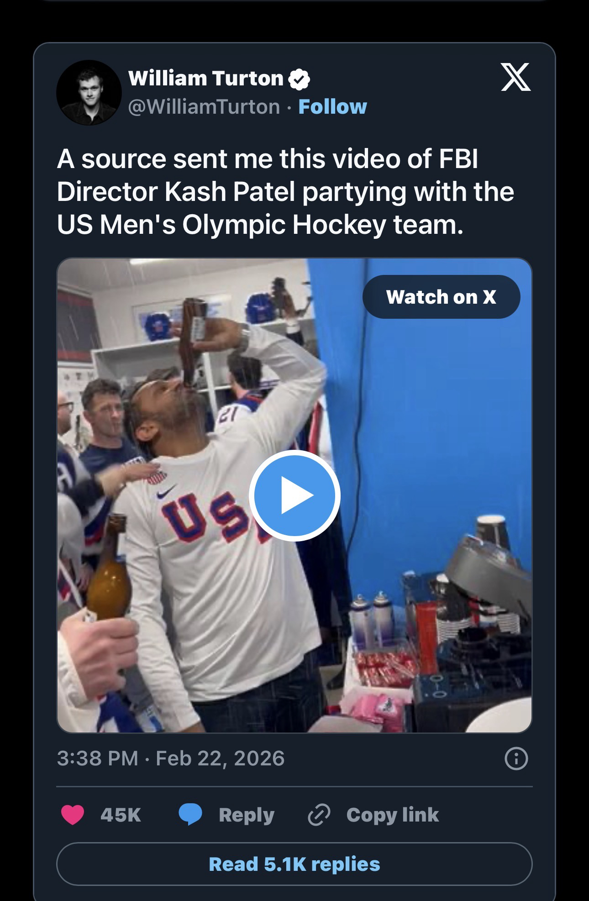The height and width of the screenshot is (901, 589).
Task: Click the blue reply bubble icon
Action: (190, 815)
